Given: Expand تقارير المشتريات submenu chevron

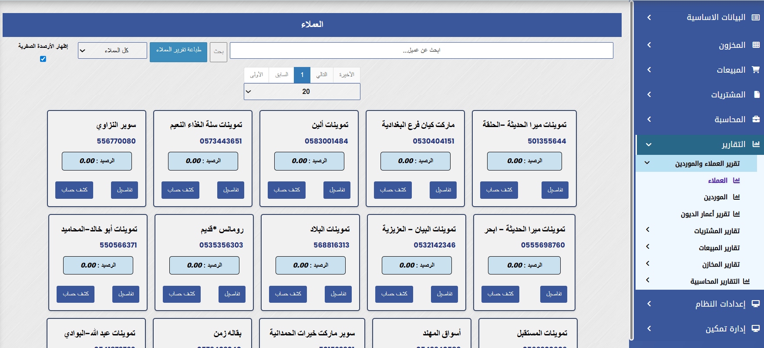Looking at the screenshot, I should pyautogui.click(x=648, y=230).
